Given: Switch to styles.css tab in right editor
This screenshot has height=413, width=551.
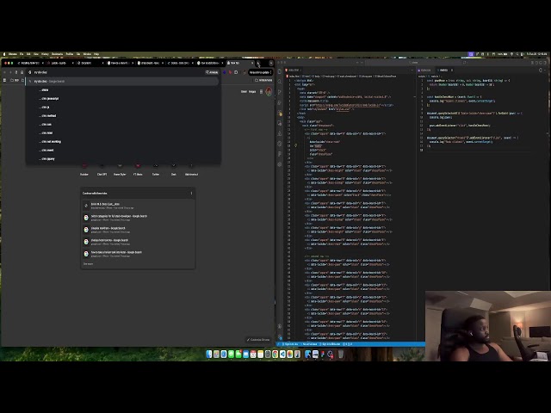Looking at the screenshot, I should (424, 71).
